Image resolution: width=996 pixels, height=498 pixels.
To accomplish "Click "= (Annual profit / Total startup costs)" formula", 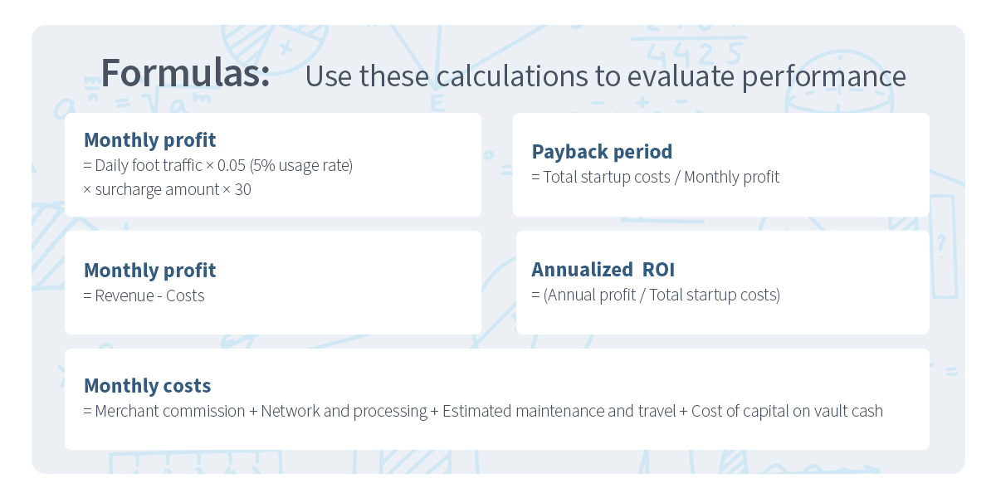I will pos(656,295).
